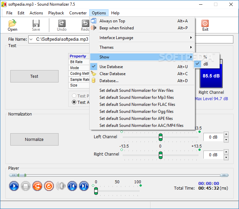Choose Set default for FLAC files

142,104
